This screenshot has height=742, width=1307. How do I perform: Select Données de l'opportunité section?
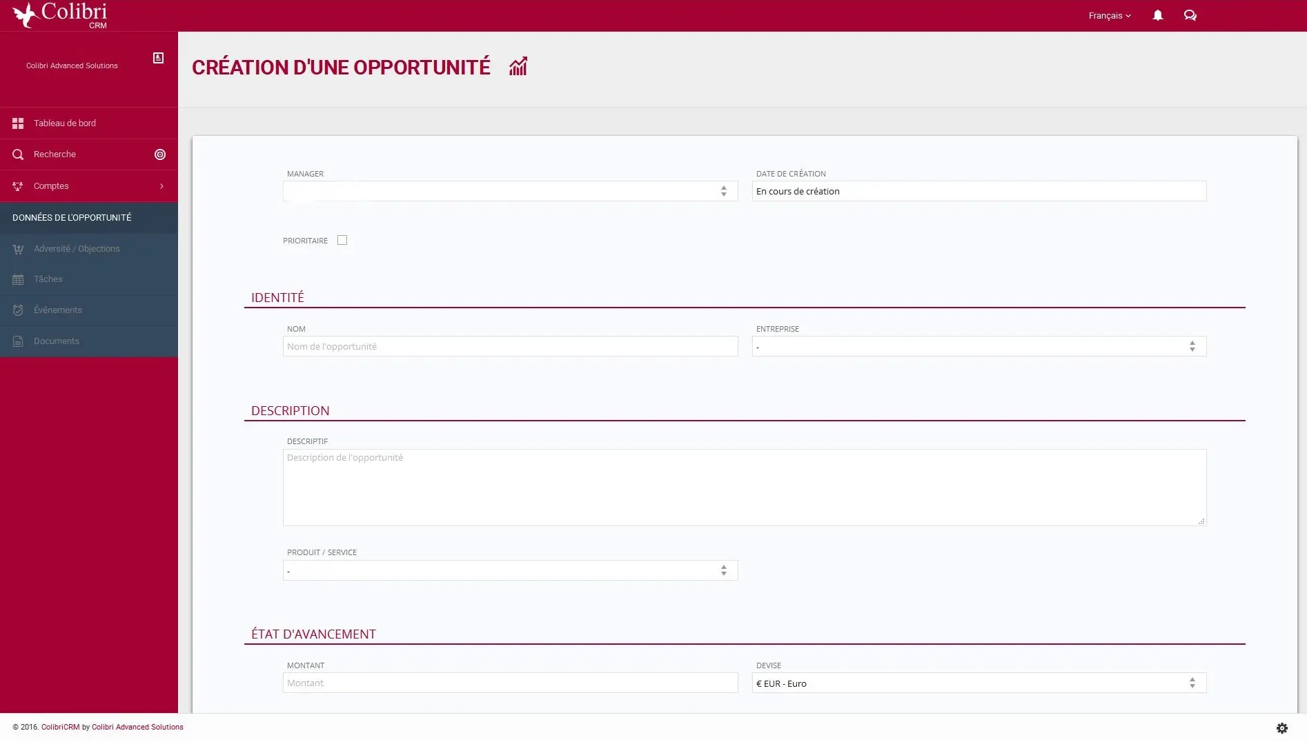[89, 217]
